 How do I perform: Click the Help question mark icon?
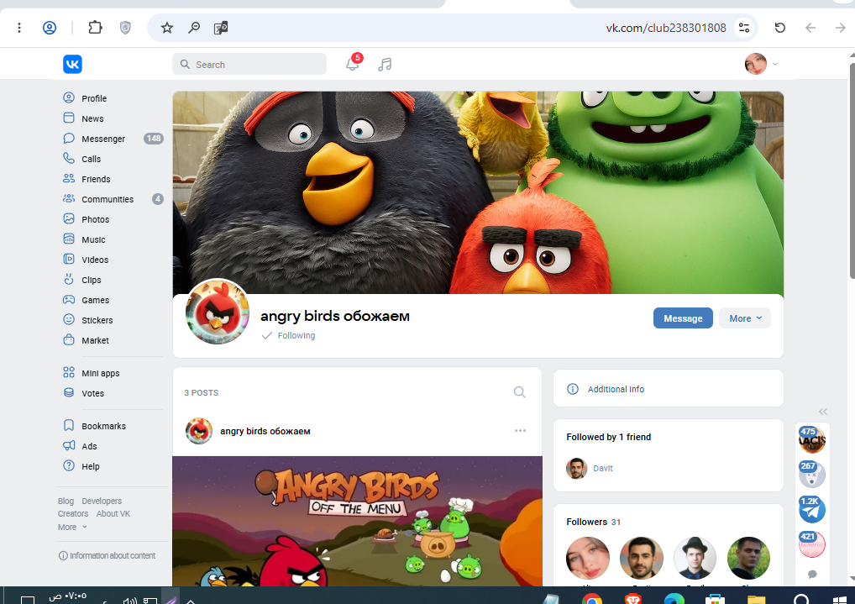click(x=69, y=466)
